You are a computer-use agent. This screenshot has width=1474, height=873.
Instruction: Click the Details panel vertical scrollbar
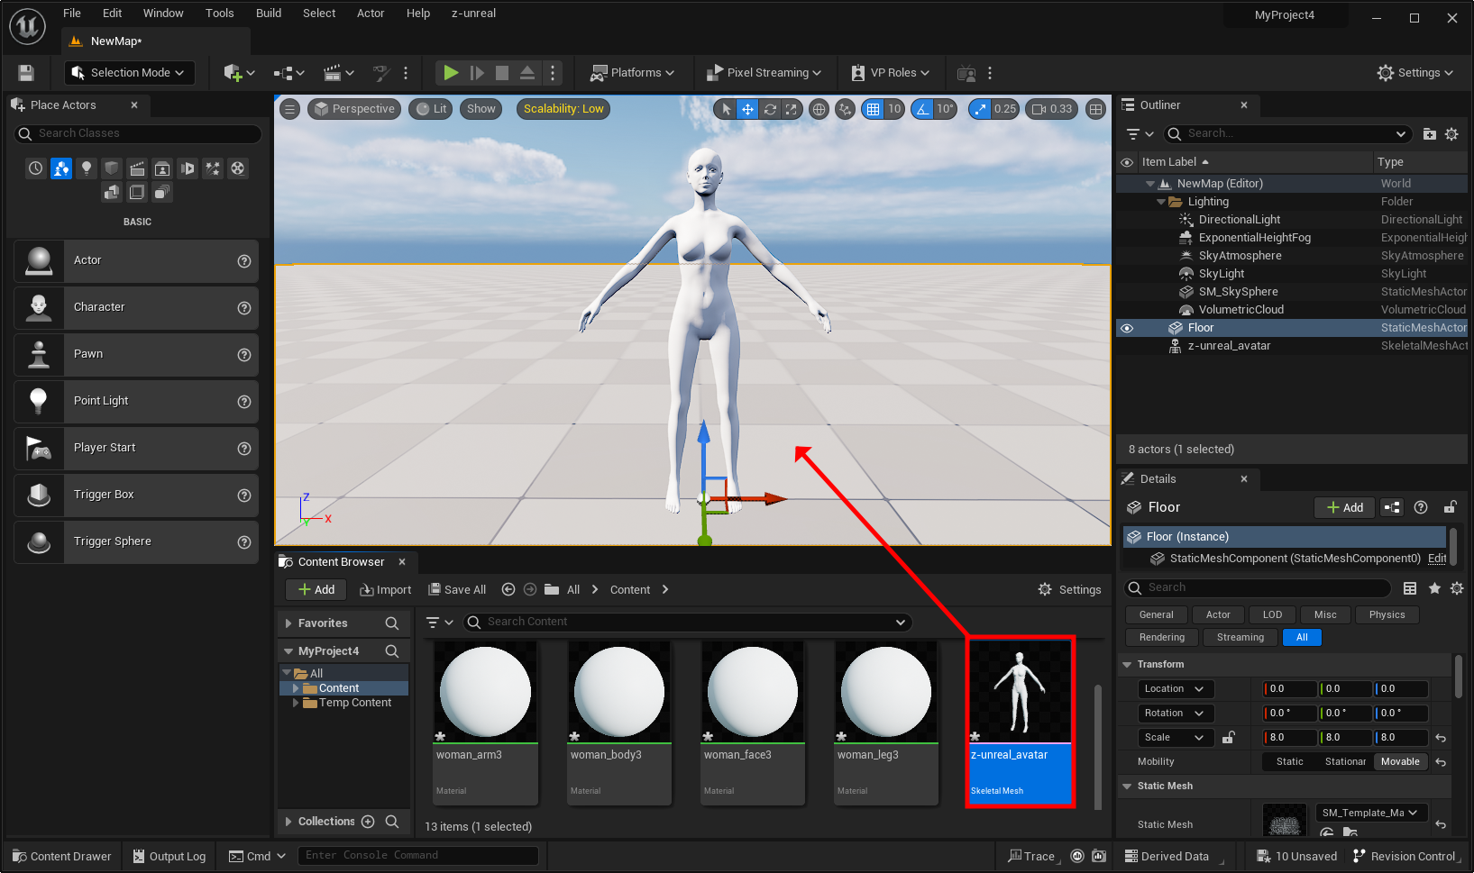point(1459,677)
